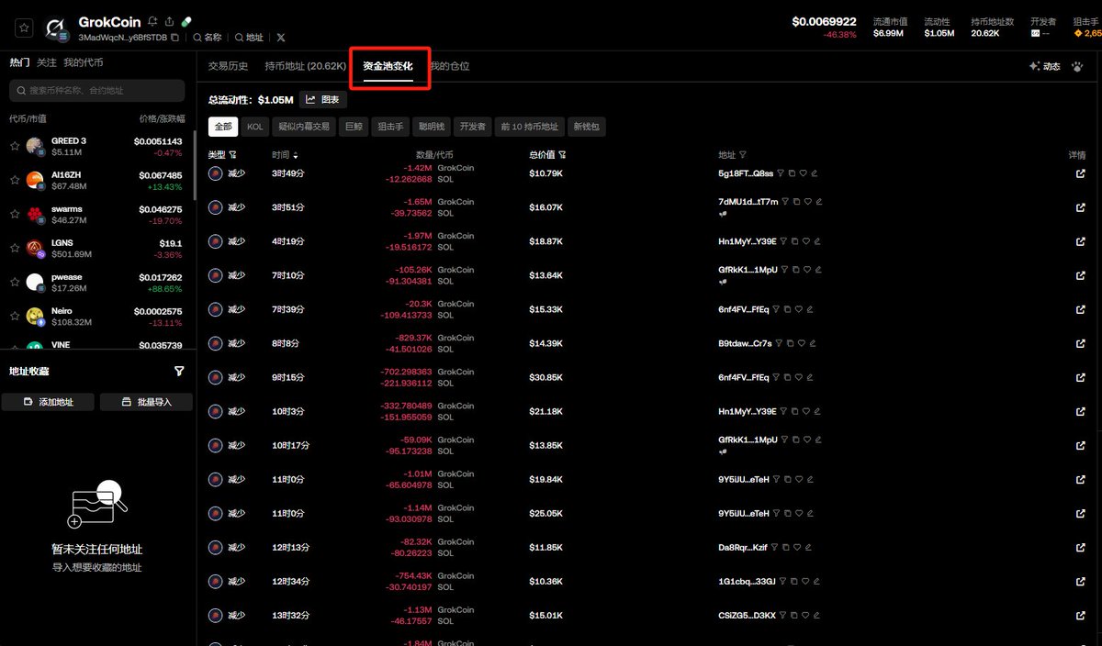Open details link for CSiZG5...D3KX row
Image resolution: width=1102 pixels, height=646 pixels.
point(1080,616)
